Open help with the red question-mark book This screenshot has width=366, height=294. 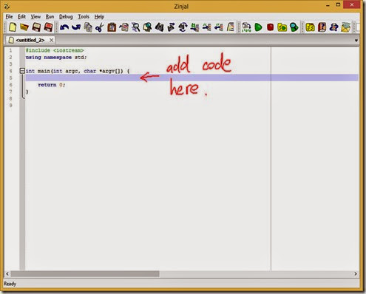point(322,27)
